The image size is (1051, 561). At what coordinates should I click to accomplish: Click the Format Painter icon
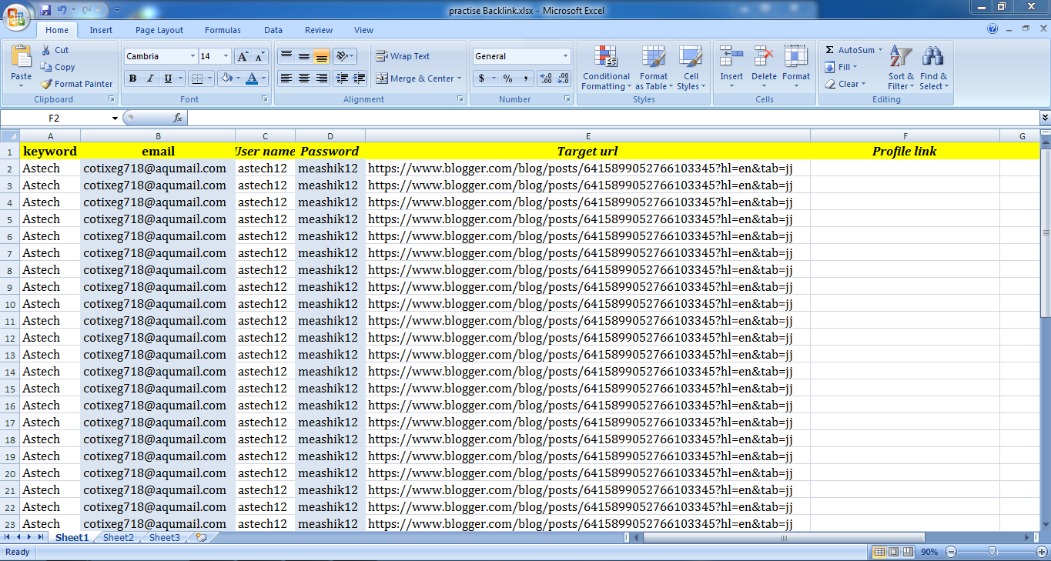[47, 84]
